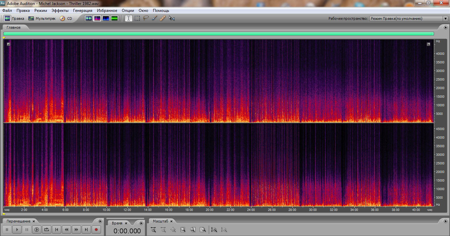Click Zoom In Vertically icon
This screenshot has width=450, height=236.
point(214,229)
